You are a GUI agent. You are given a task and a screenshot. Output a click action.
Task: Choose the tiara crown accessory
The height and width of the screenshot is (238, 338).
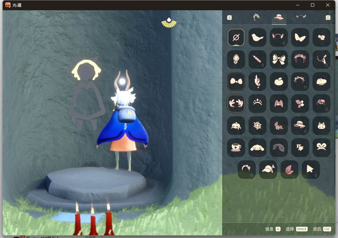click(x=257, y=103)
